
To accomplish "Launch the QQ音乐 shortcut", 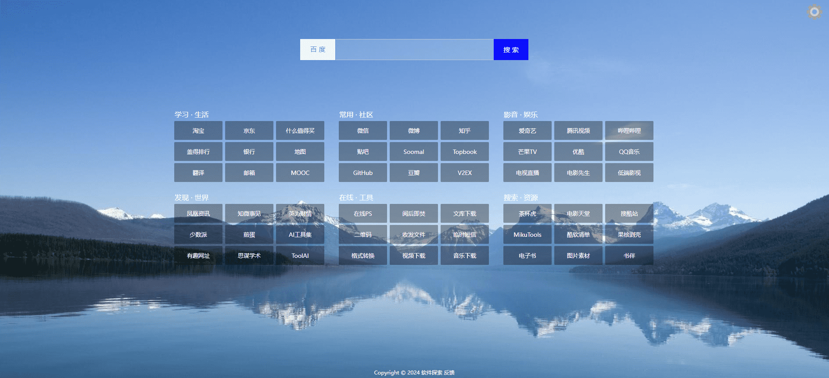I will coord(629,152).
